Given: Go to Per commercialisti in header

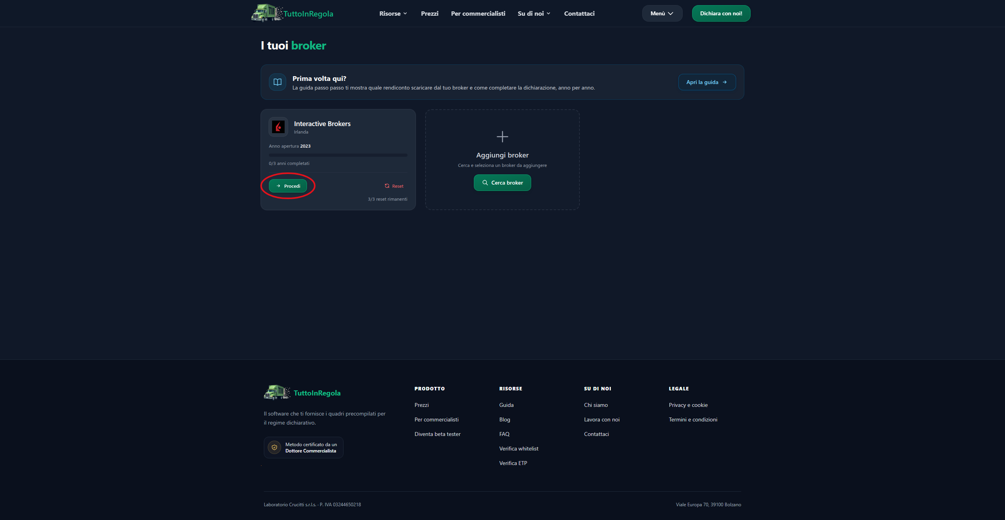Looking at the screenshot, I should [x=478, y=13].
